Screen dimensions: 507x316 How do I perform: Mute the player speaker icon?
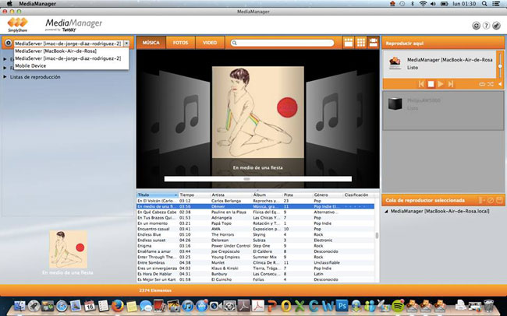500,84
